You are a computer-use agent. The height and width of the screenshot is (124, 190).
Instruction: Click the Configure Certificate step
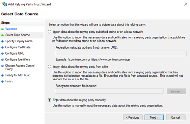18,47
